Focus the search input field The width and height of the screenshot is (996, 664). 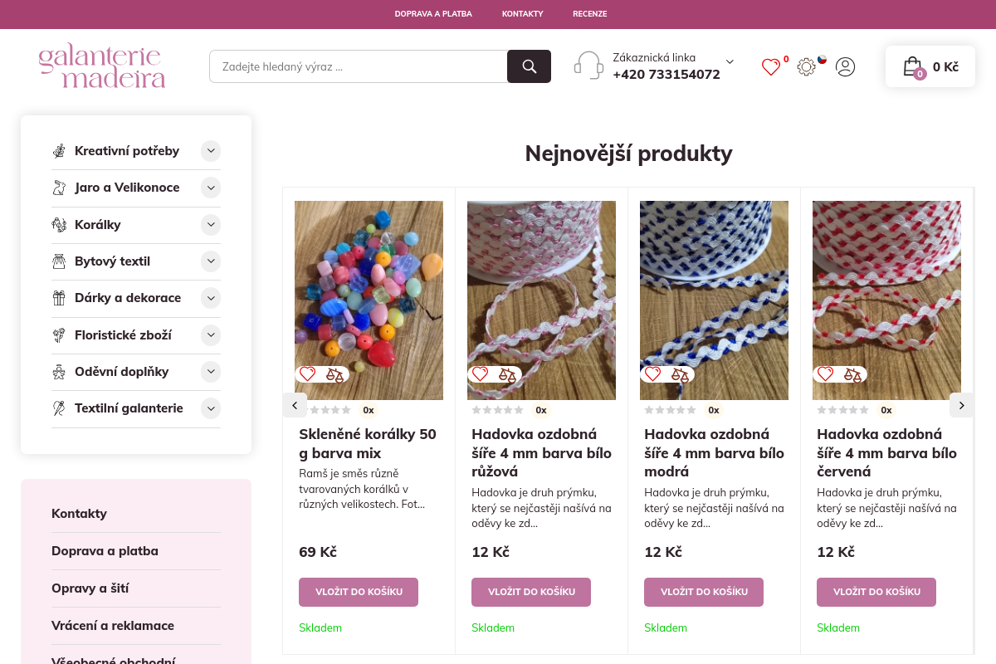(358, 66)
